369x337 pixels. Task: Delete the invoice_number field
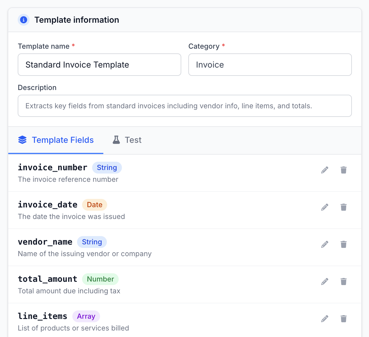[343, 170]
